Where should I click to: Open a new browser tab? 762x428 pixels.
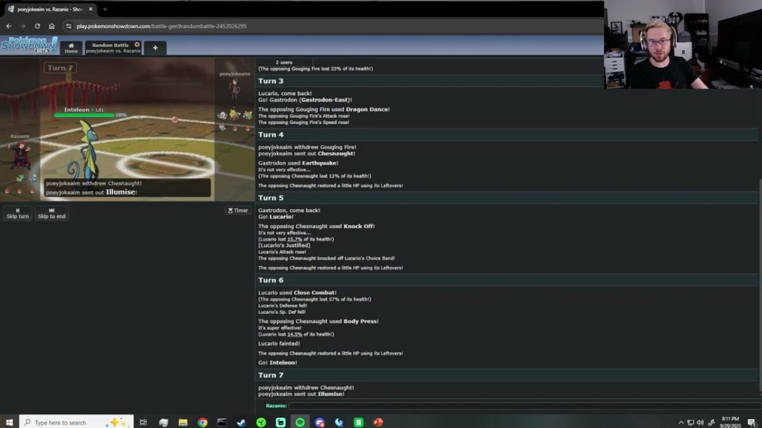tap(105, 9)
